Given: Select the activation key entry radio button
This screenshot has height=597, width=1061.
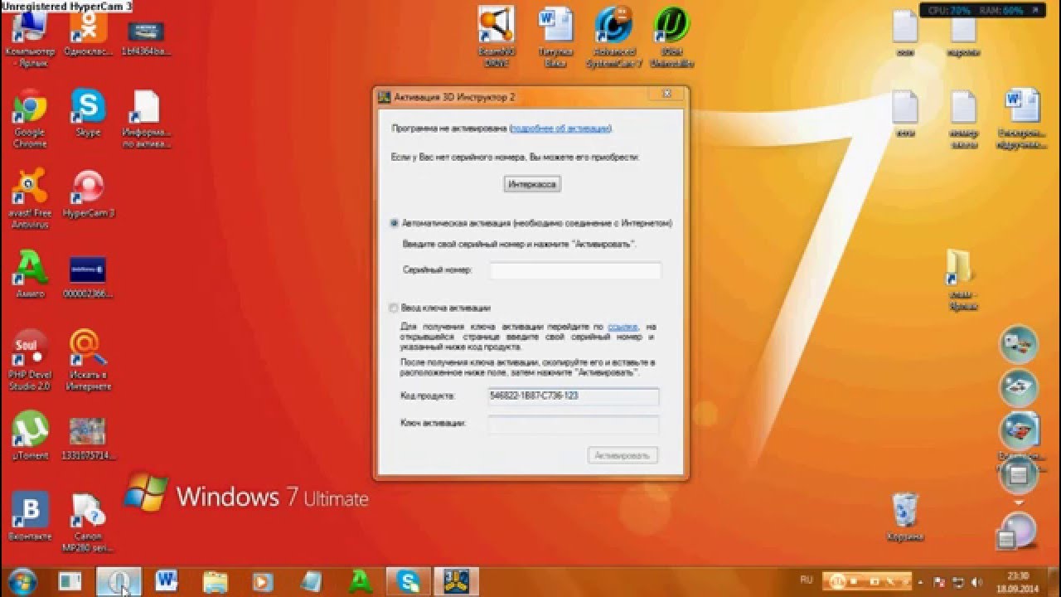Looking at the screenshot, I should coord(395,308).
